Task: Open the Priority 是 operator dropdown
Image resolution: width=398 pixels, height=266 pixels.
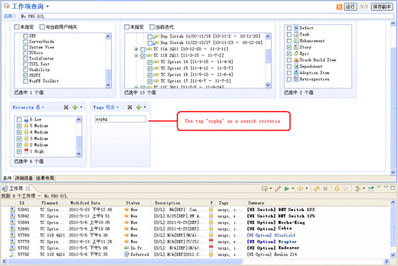Action: point(43,107)
